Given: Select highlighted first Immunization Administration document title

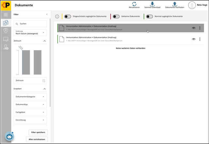Looking at the screenshot, I should click(91, 26).
